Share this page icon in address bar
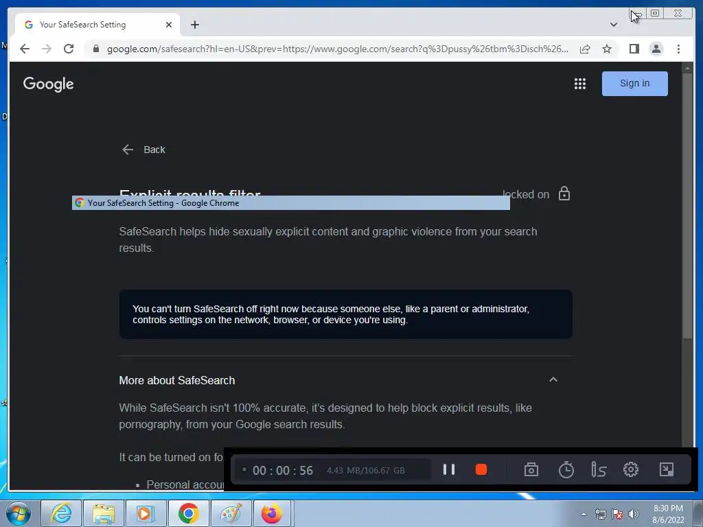This screenshot has height=527, width=703. 585,49
